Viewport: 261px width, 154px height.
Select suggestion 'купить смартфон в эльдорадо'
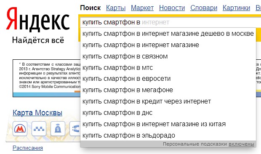168,135
